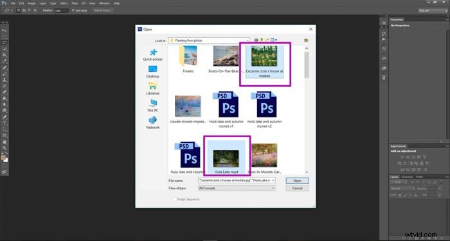450x241 pixels.
Task: Open the File name combo box dropdown
Action: point(273,180)
